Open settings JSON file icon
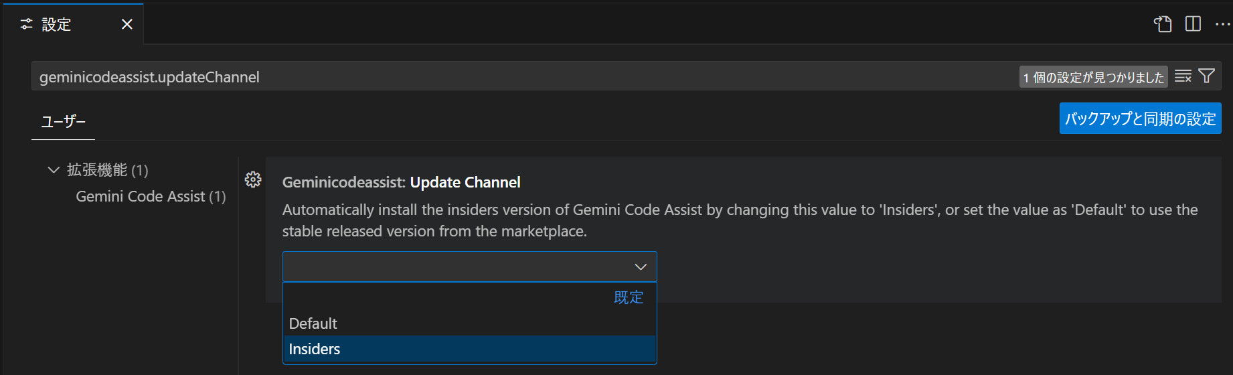 pyautogui.click(x=1163, y=24)
